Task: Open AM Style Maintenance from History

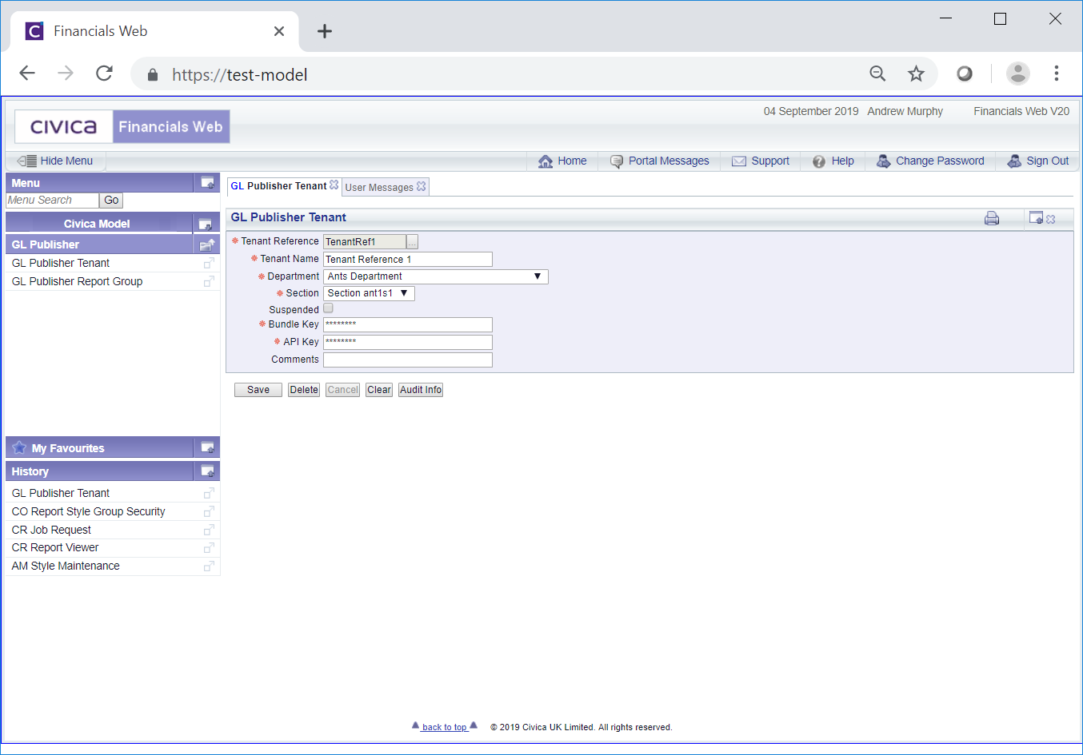Action: [66, 566]
